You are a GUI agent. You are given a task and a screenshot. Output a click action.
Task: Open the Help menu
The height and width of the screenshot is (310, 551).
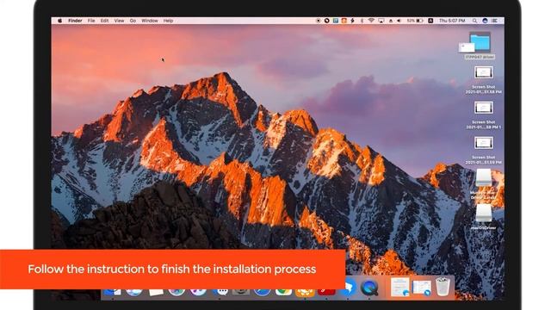click(x=169, y=21)
